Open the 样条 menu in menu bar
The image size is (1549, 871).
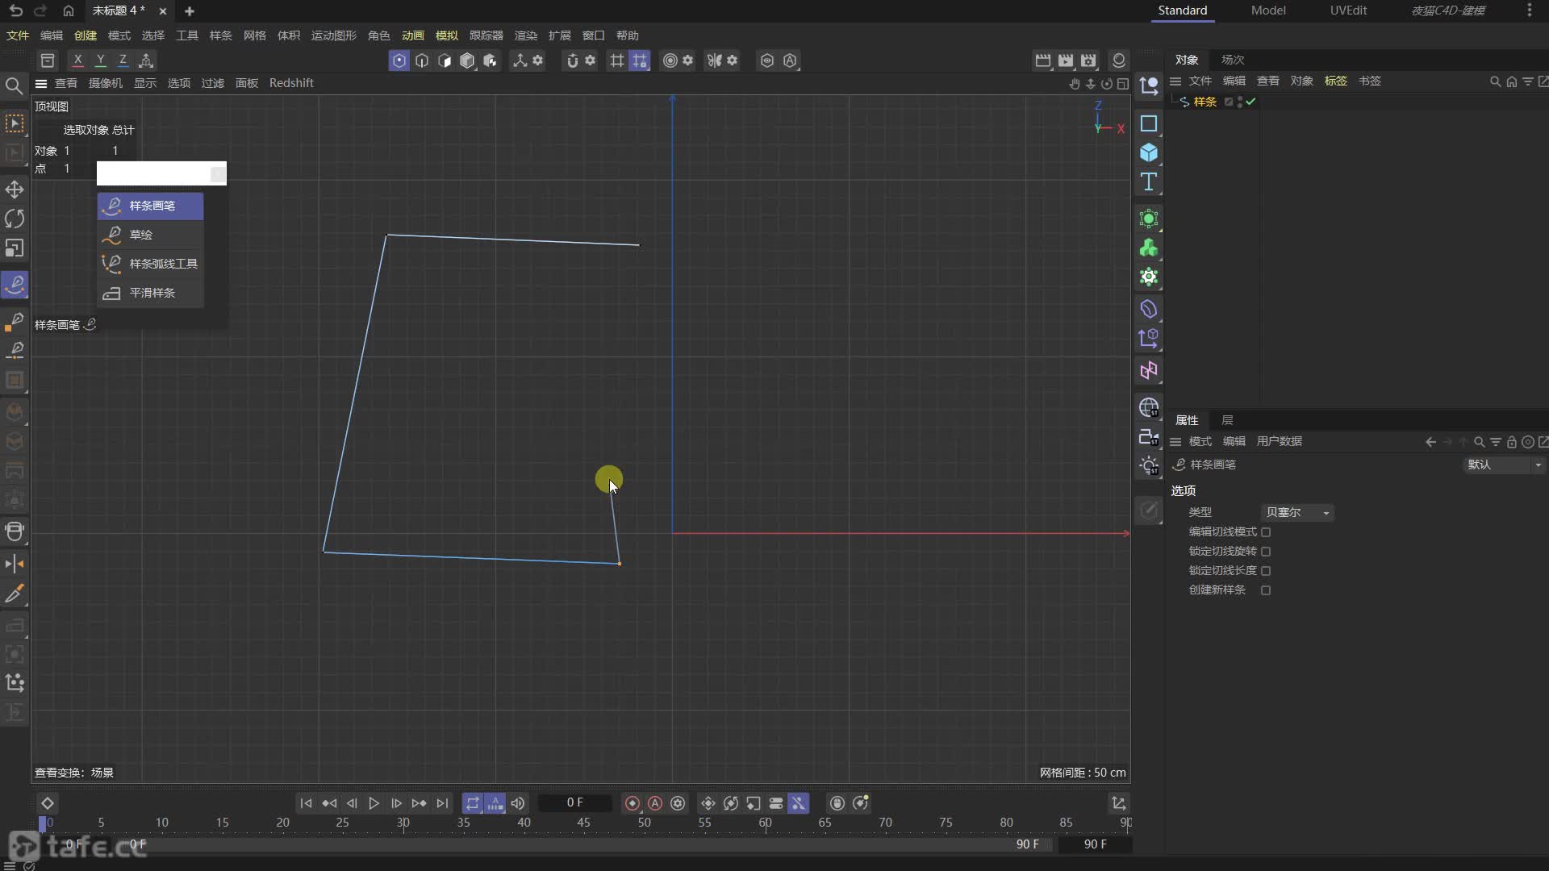tap(221, 35)
